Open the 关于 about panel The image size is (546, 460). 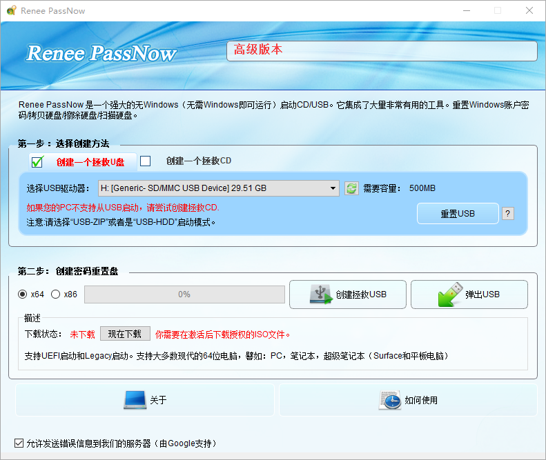(x=145, y=400)
